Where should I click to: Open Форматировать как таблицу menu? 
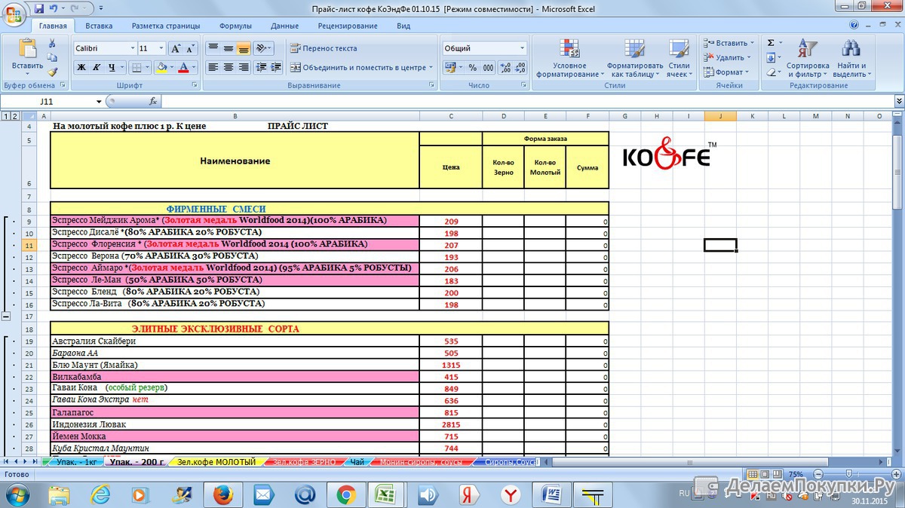(634, 59)
